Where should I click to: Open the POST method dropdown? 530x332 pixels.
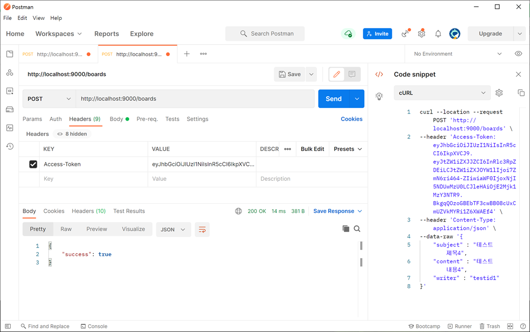pos(49,99)
